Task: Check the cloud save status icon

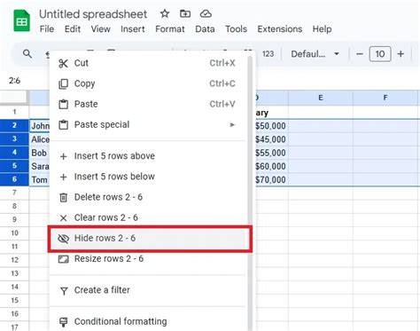Action: tap(206, 13)
